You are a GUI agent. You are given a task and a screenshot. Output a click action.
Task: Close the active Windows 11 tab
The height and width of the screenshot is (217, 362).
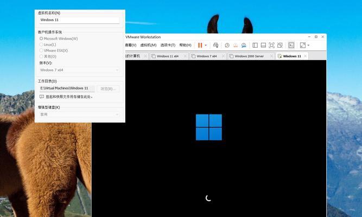tap(305, 56)
